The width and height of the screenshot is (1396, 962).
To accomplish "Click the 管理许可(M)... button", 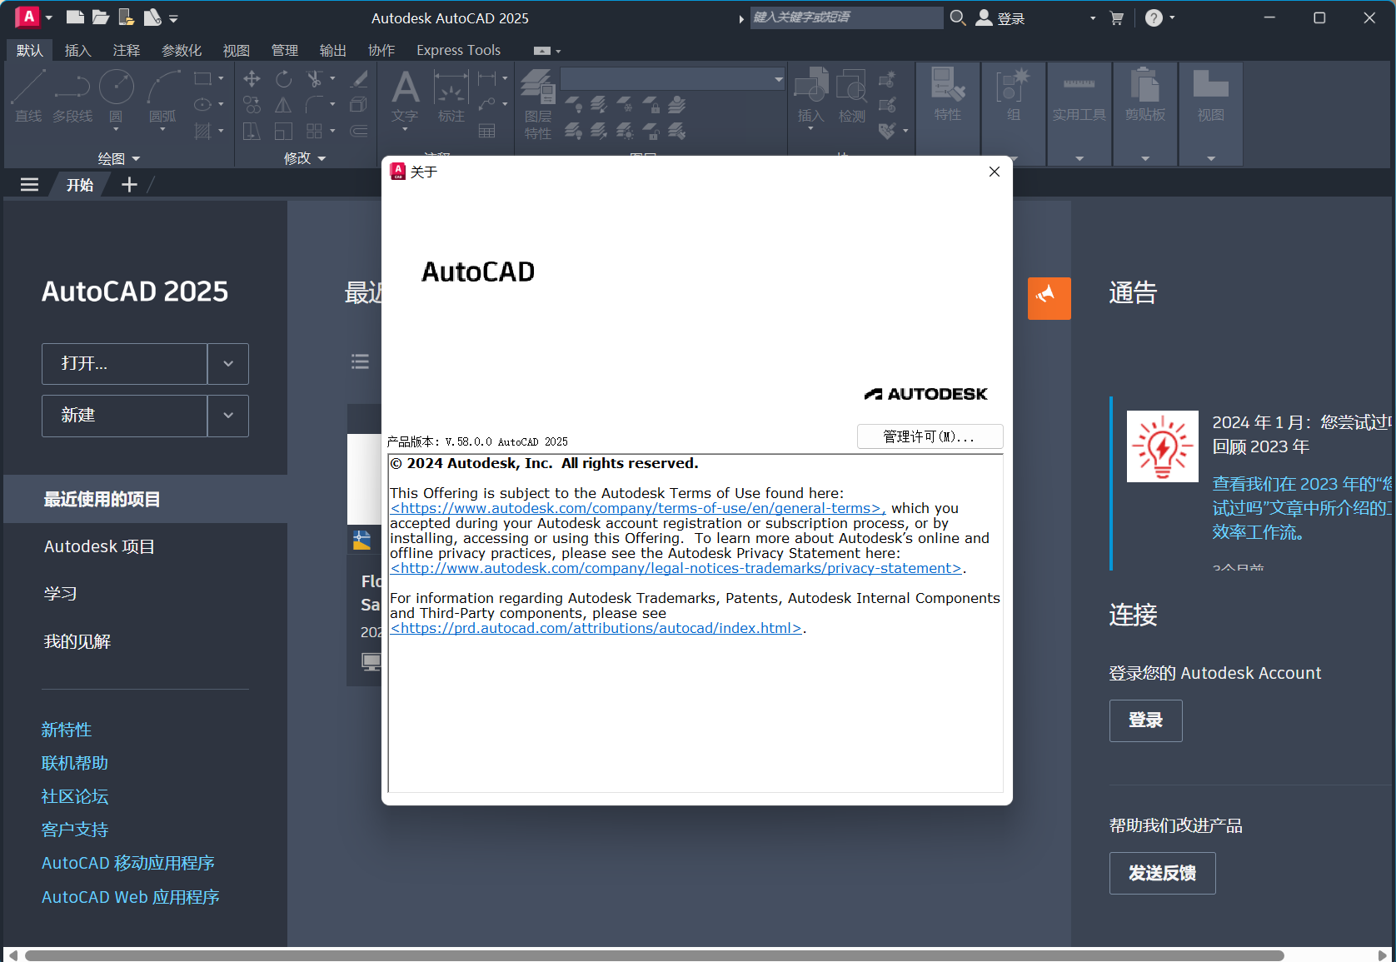I will pos(929,436).
